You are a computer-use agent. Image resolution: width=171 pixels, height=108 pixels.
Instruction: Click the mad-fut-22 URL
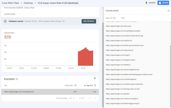[x=119, y=41]
